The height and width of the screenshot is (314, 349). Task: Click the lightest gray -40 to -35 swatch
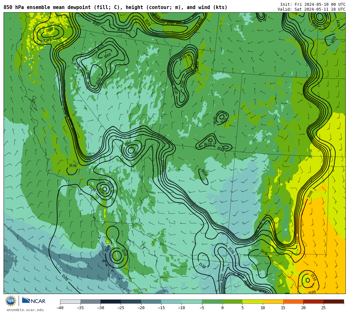click(x=70, y=301)
